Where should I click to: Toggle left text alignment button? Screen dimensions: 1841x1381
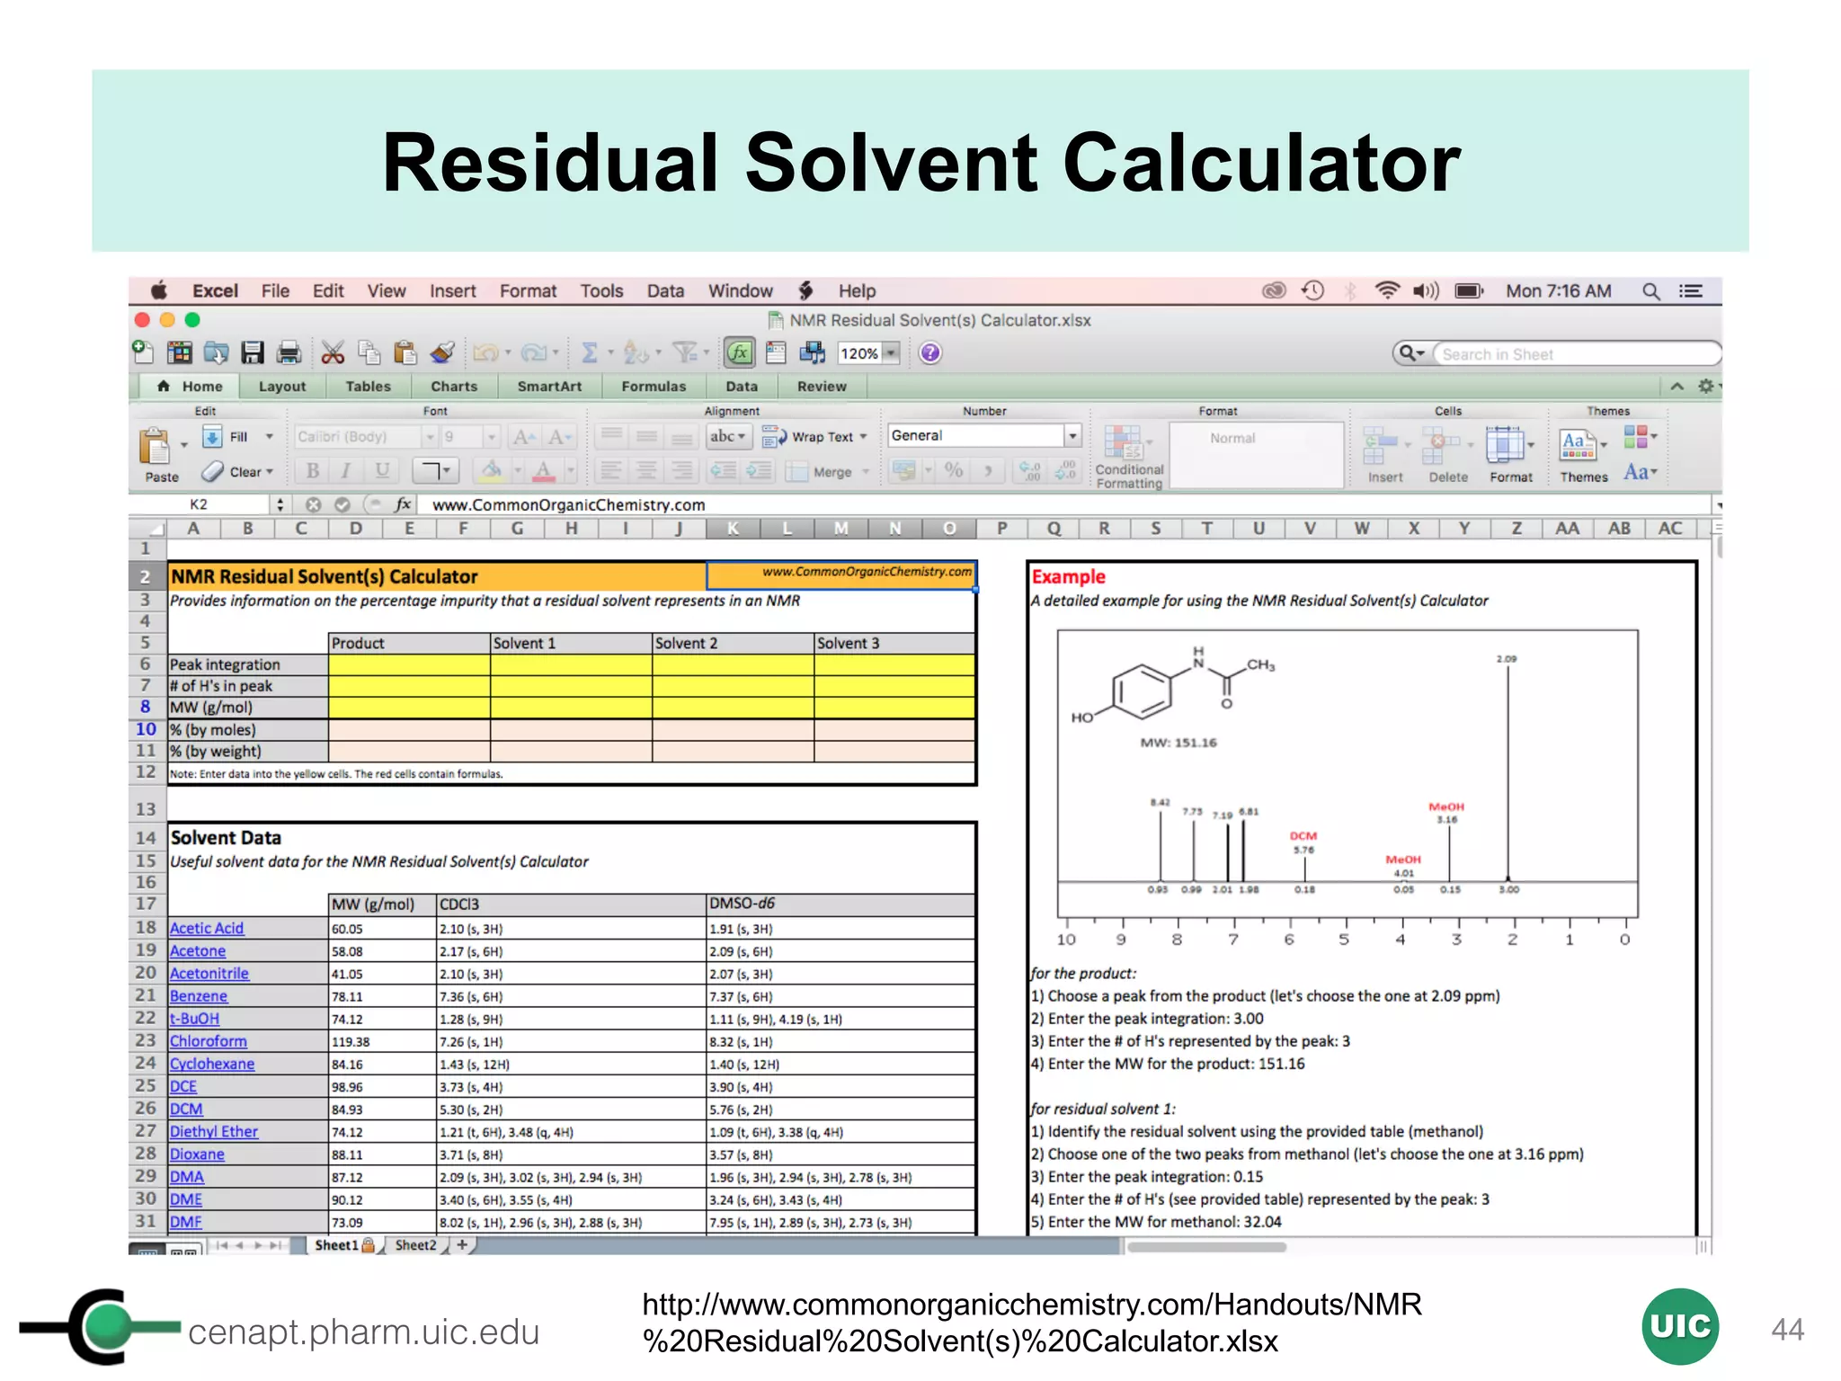click(611, 471)
